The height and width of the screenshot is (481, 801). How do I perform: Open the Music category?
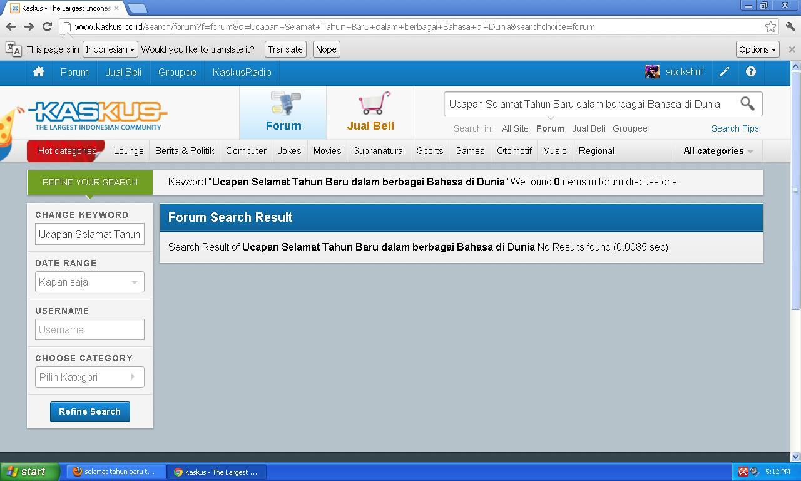point(554,151)
